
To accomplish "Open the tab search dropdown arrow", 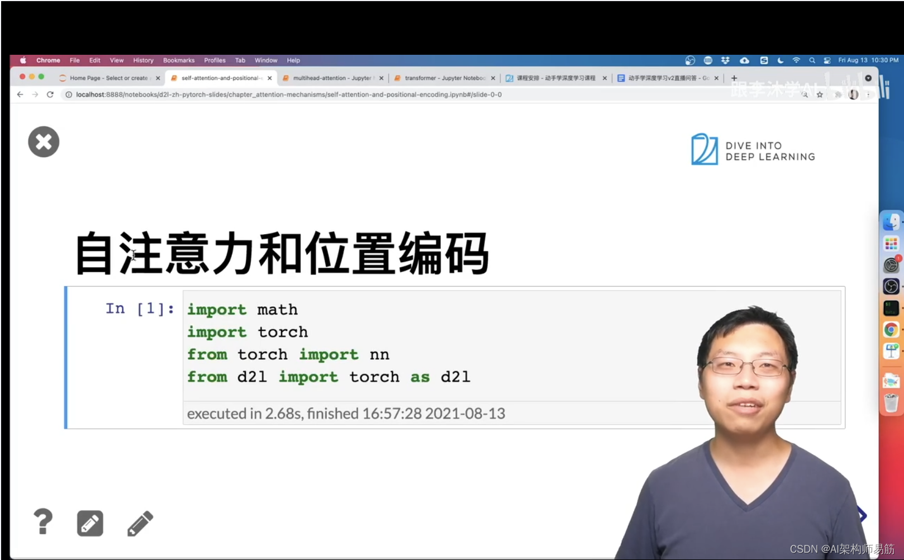I will click(x=869, y=78).
